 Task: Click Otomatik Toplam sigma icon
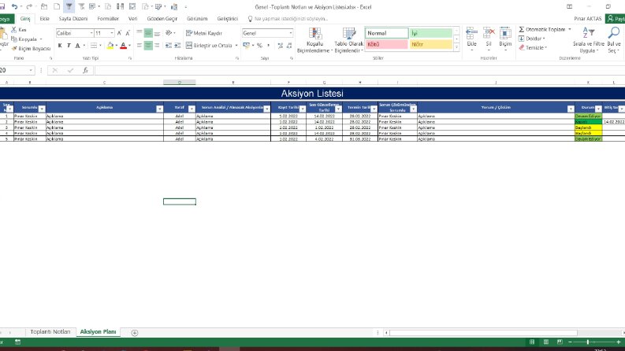(522, 29)
